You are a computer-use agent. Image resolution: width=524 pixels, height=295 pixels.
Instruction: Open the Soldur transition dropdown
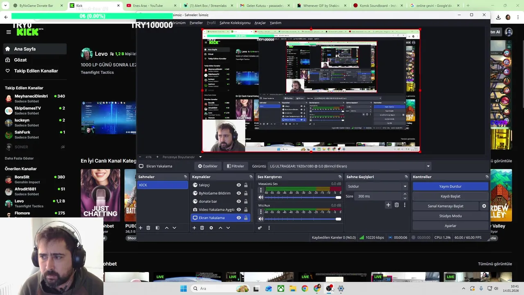click(x=377, y=186)
